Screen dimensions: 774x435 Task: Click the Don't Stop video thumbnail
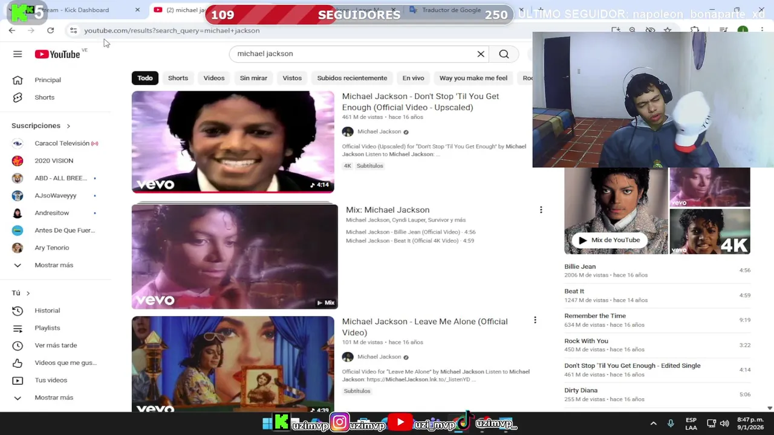(233, 142)
